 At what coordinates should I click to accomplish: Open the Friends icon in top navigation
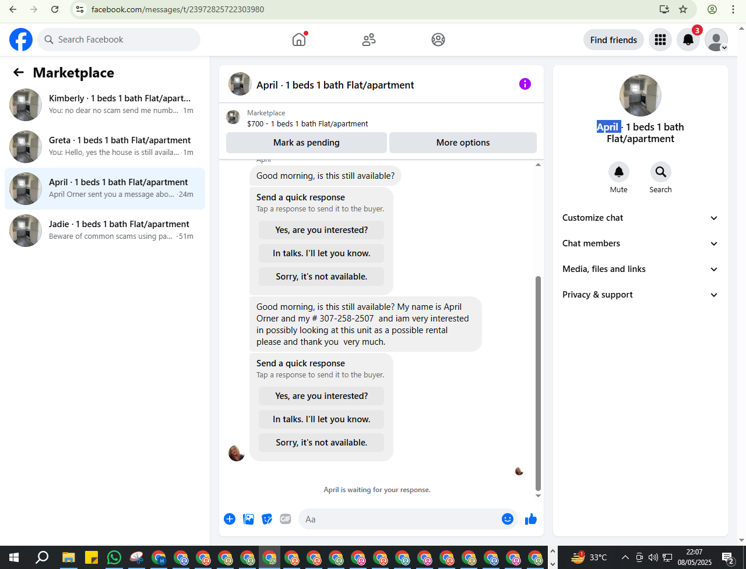[369, 40]
